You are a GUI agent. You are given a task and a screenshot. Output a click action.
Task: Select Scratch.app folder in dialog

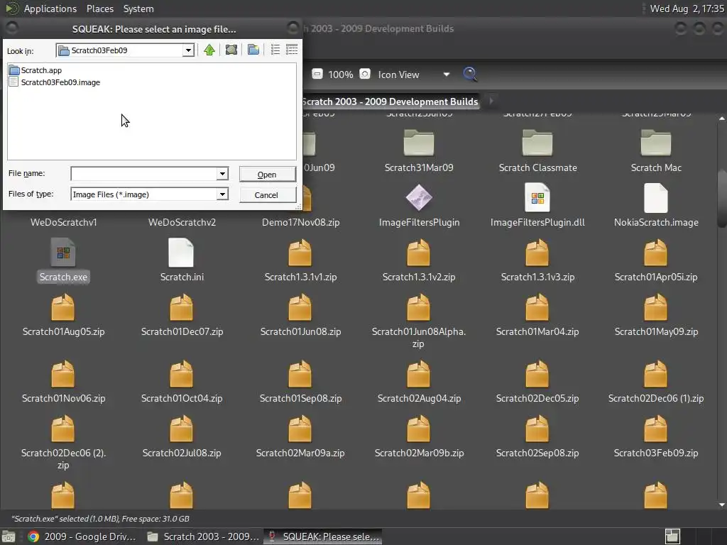(x=35, y=70)
